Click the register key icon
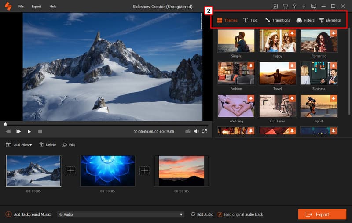Image resolution: width=352 pixels, height=223 pixels. click(x=294, y=7)
